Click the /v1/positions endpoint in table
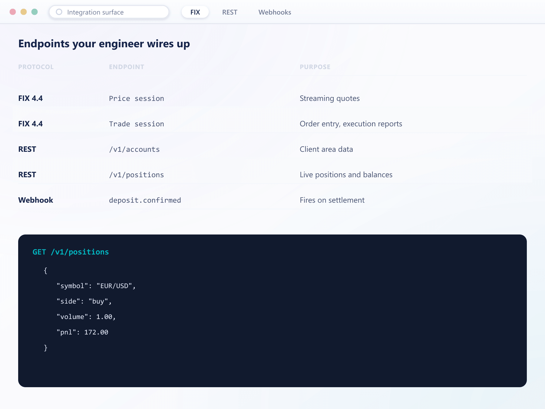This screenshot has width=545, height=409. 137,175
